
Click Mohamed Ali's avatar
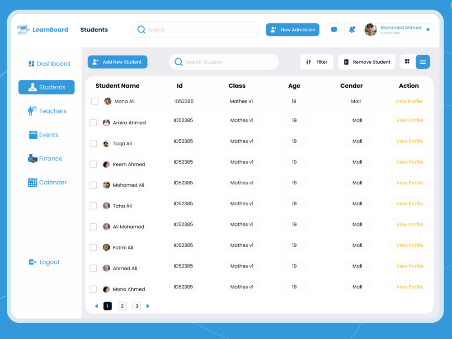(106, 185)
